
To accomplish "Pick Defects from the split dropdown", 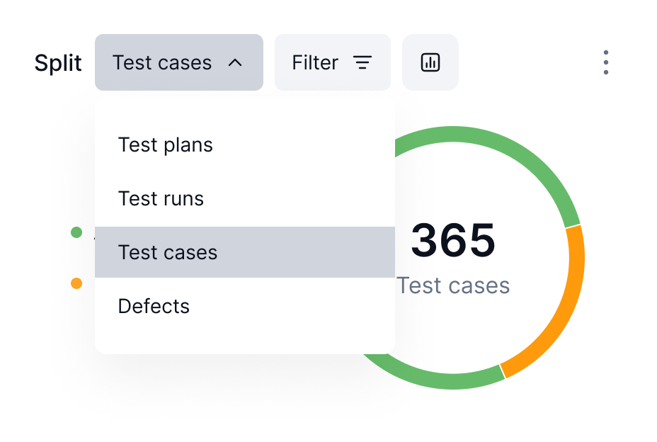I will 245,306.
